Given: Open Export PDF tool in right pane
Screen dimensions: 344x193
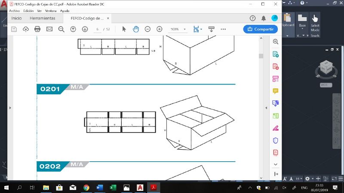Looking at the screenshot, I should [x=276, y=54].
